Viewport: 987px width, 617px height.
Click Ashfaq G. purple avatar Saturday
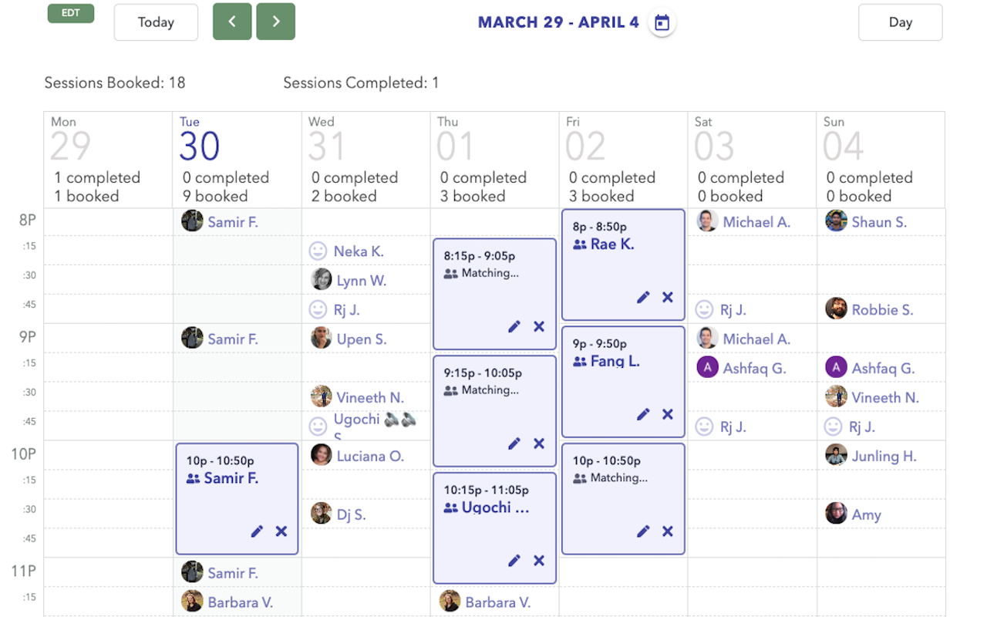(x=708, y=368)
